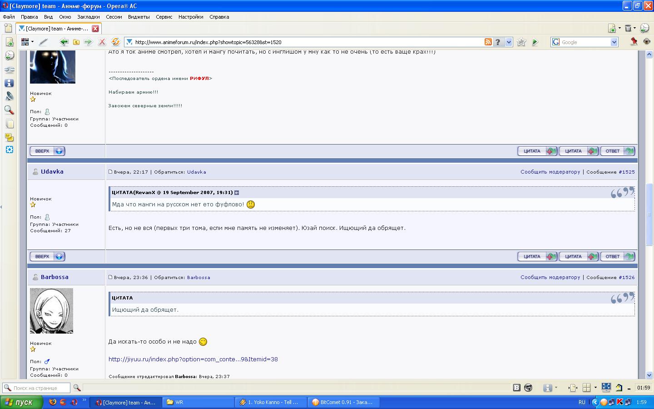This screenshot has width=654, height=409.
Task: Open the Вид menu
Action: click(49, 17)
